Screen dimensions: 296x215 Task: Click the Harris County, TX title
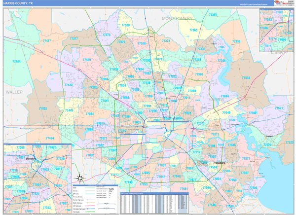(x=19, y=3)
